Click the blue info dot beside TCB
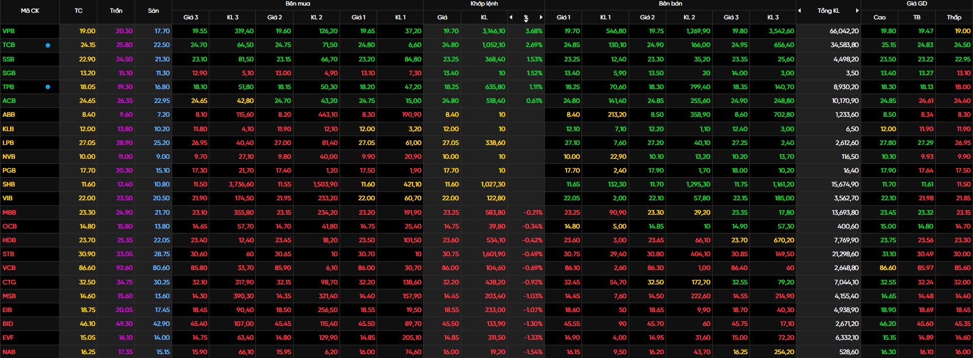 (48, 45)
